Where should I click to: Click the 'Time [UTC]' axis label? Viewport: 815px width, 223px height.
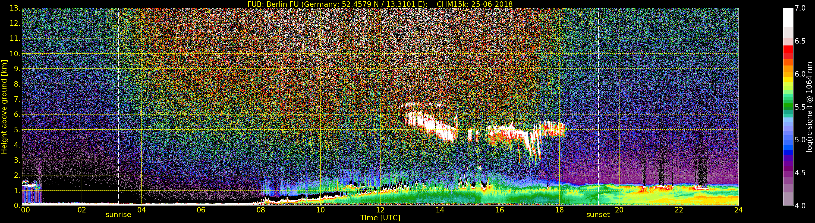[380, 218]
